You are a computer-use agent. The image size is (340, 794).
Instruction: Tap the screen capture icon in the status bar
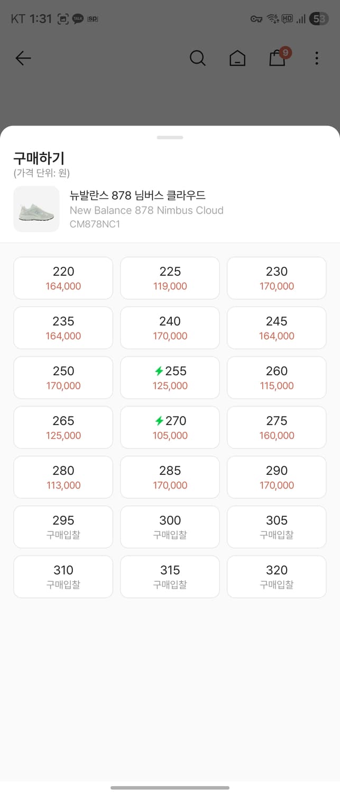(63, 18)
